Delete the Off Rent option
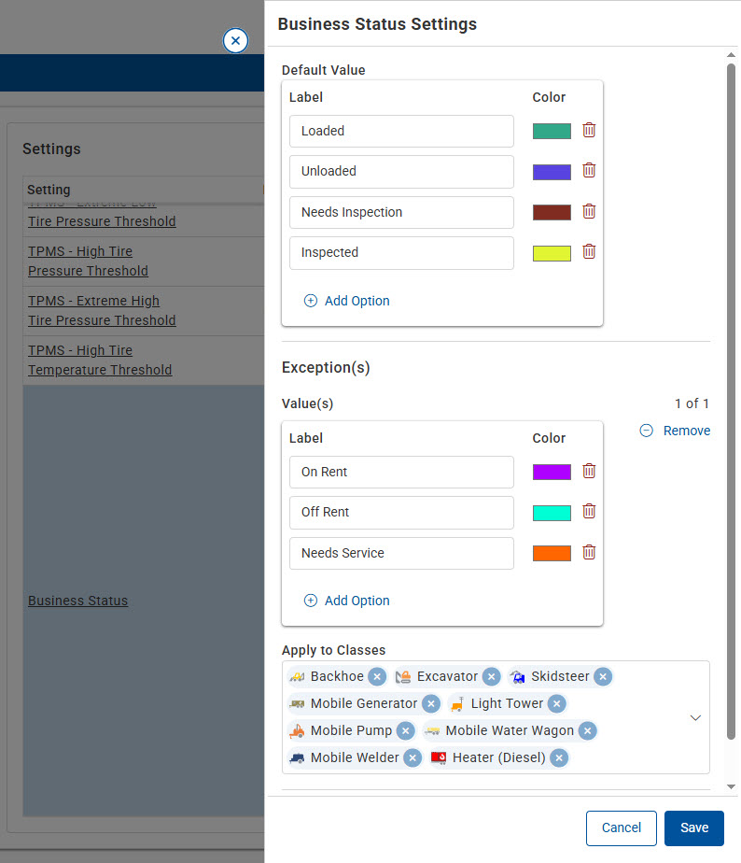This screenshot has height=863, width=741. 589,512
